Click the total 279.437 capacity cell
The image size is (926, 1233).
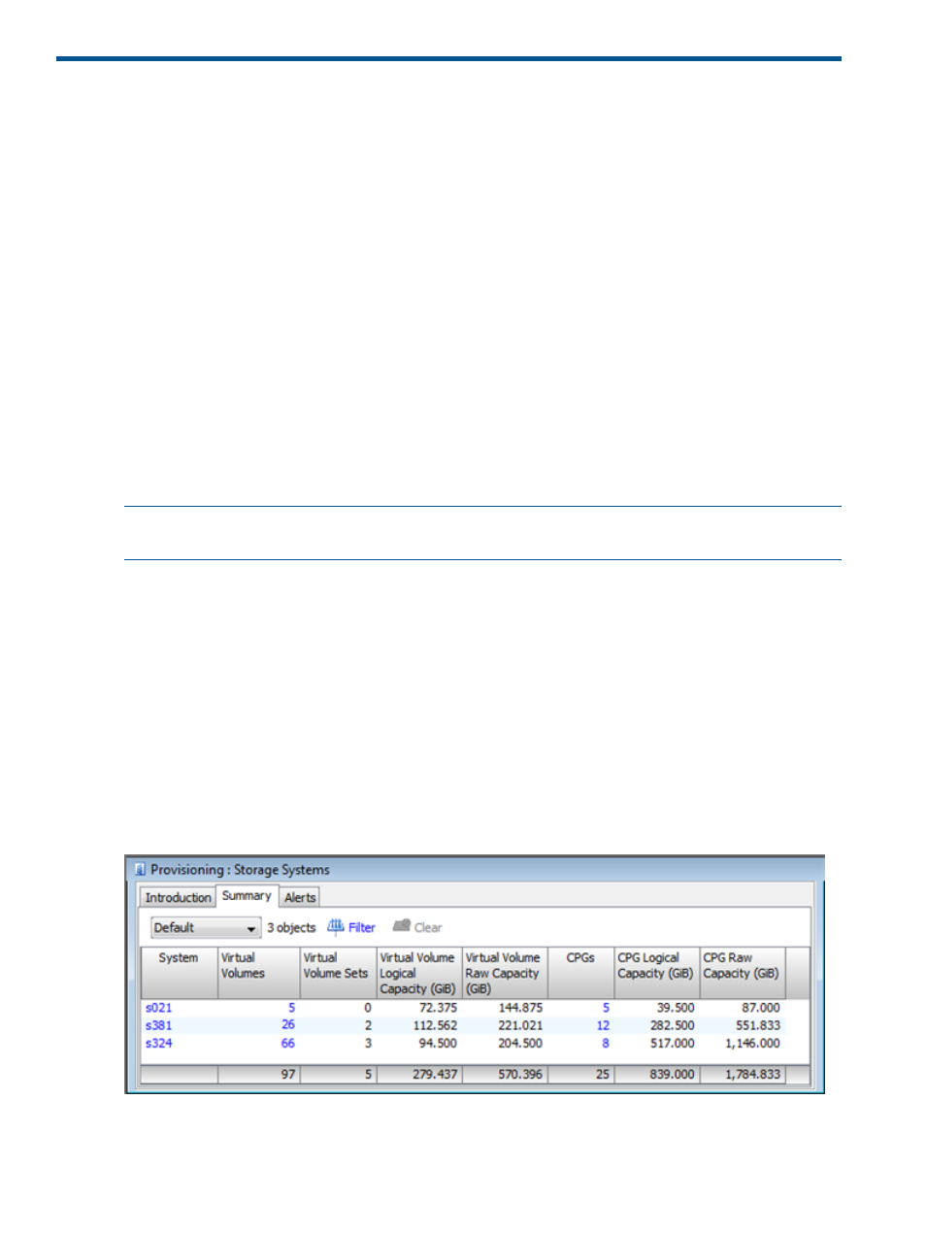point(418,1075)
